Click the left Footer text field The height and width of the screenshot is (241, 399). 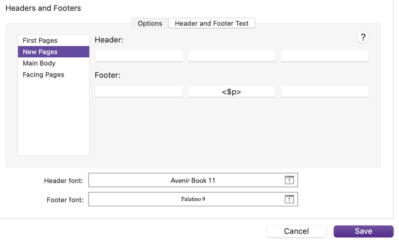(139, 91)
